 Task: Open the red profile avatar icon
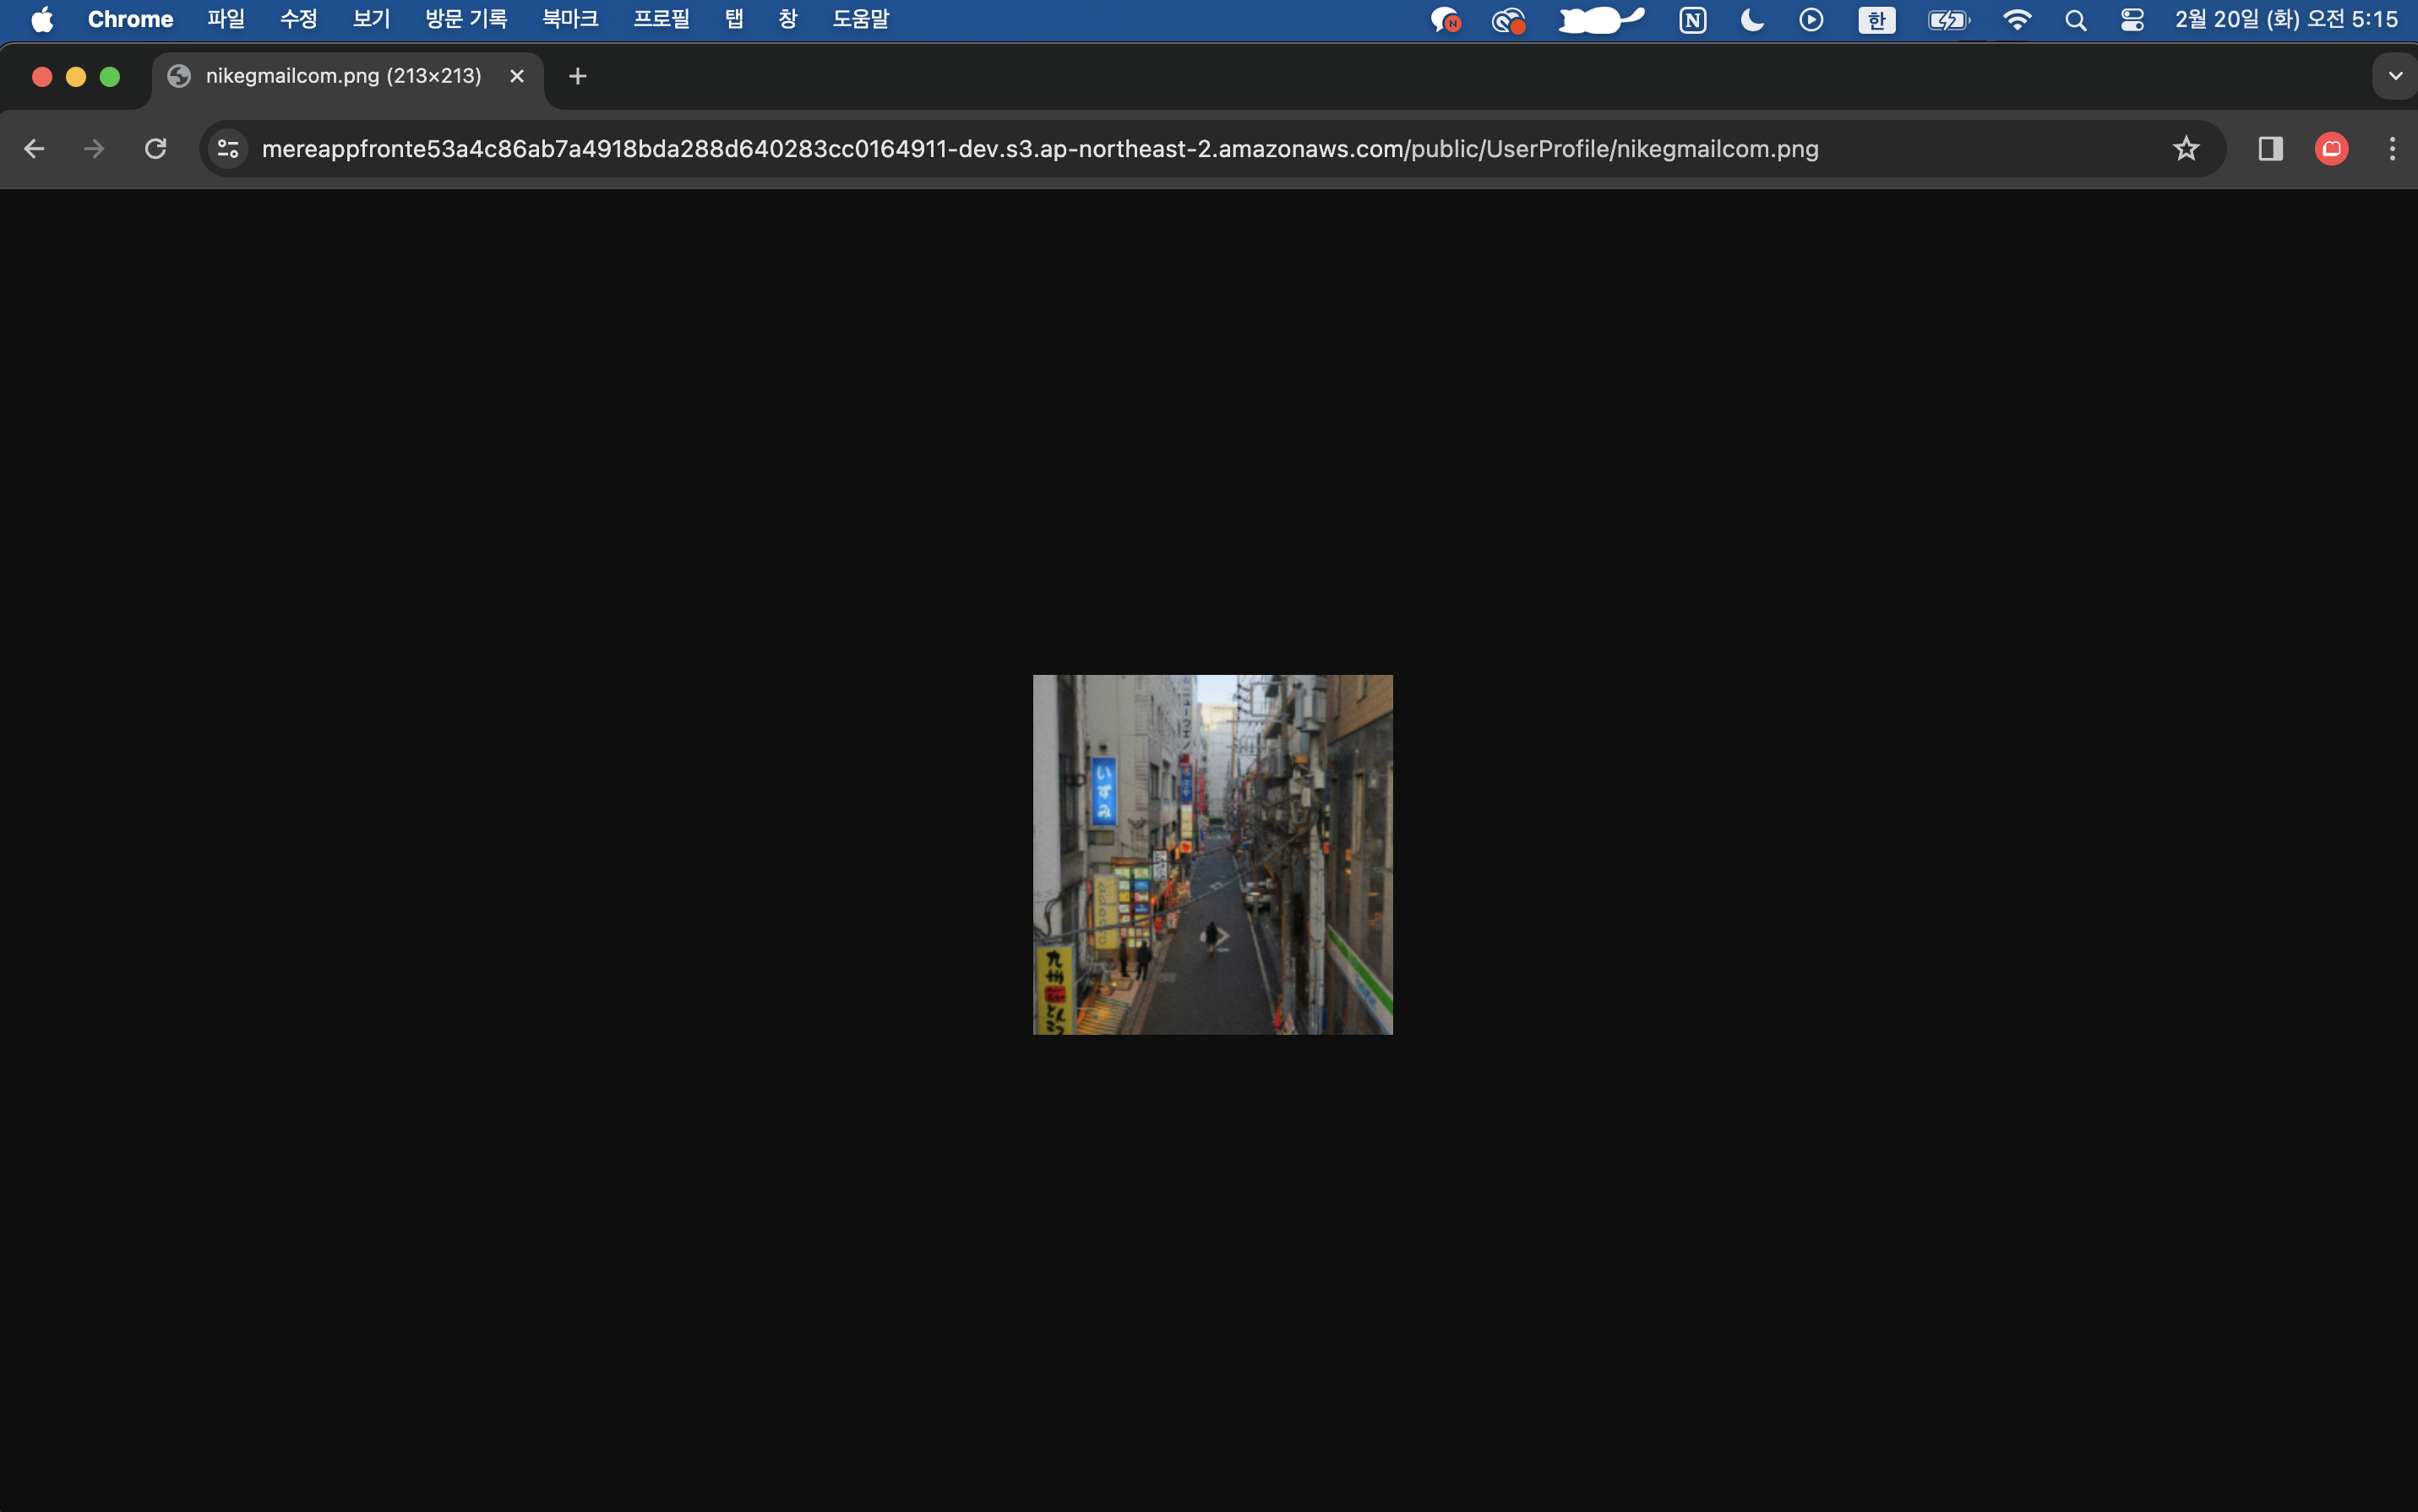click(x=2331, y=149)
